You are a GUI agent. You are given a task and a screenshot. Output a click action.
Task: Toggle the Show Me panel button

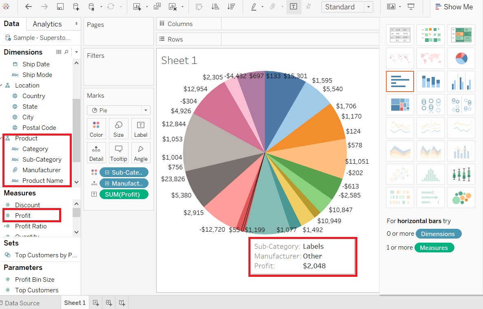(x=454, y=7)
